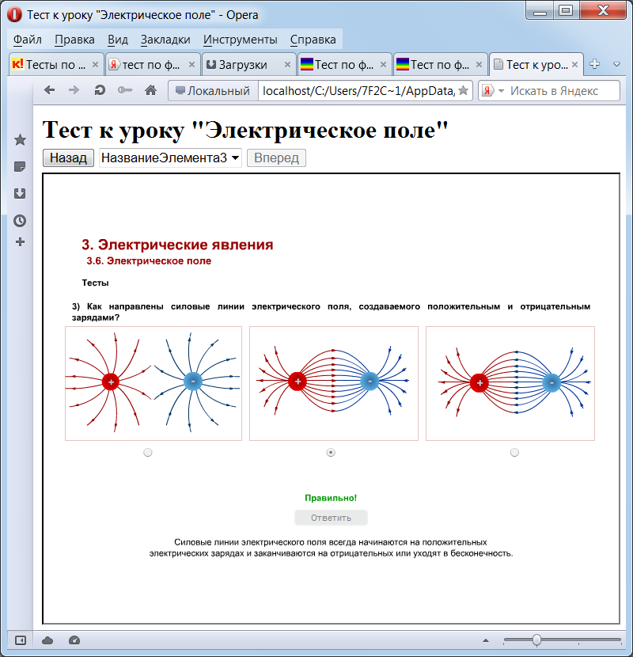This screenshot has height=657, width=633.
Task: Open Opera Link cloud icon
Action: point(47,640)
